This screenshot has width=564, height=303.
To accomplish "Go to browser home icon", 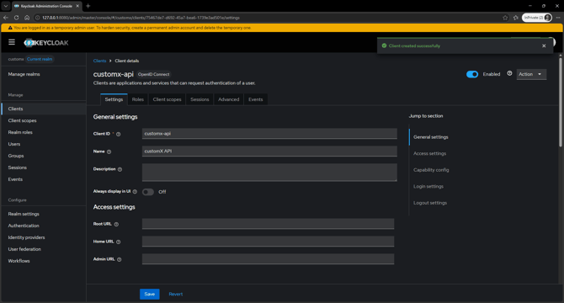I will (x=27, y=18).
